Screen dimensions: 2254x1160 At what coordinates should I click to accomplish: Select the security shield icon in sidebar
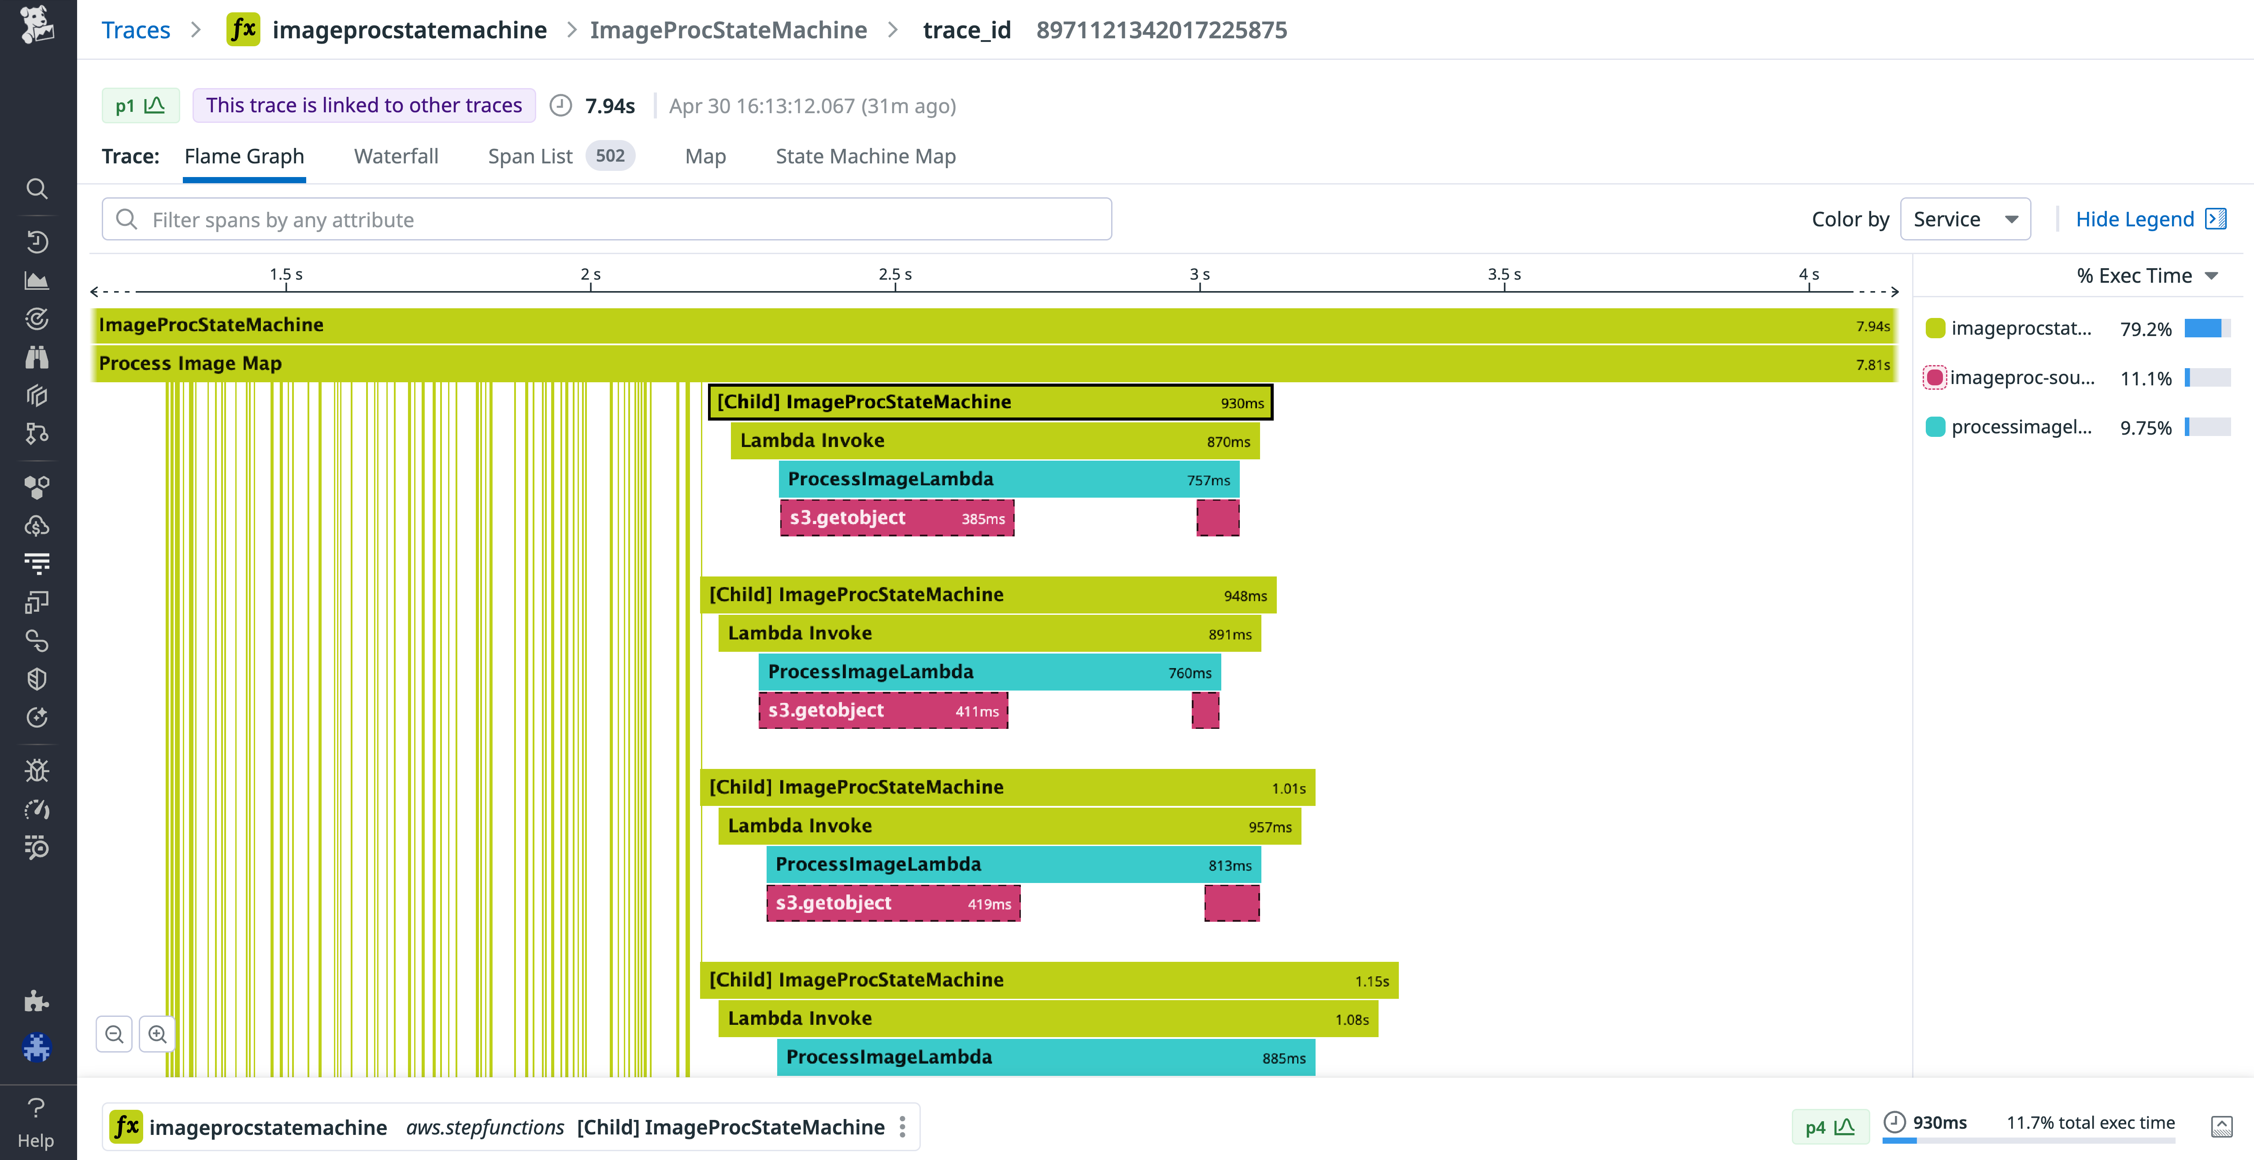(x=37, y=679)
